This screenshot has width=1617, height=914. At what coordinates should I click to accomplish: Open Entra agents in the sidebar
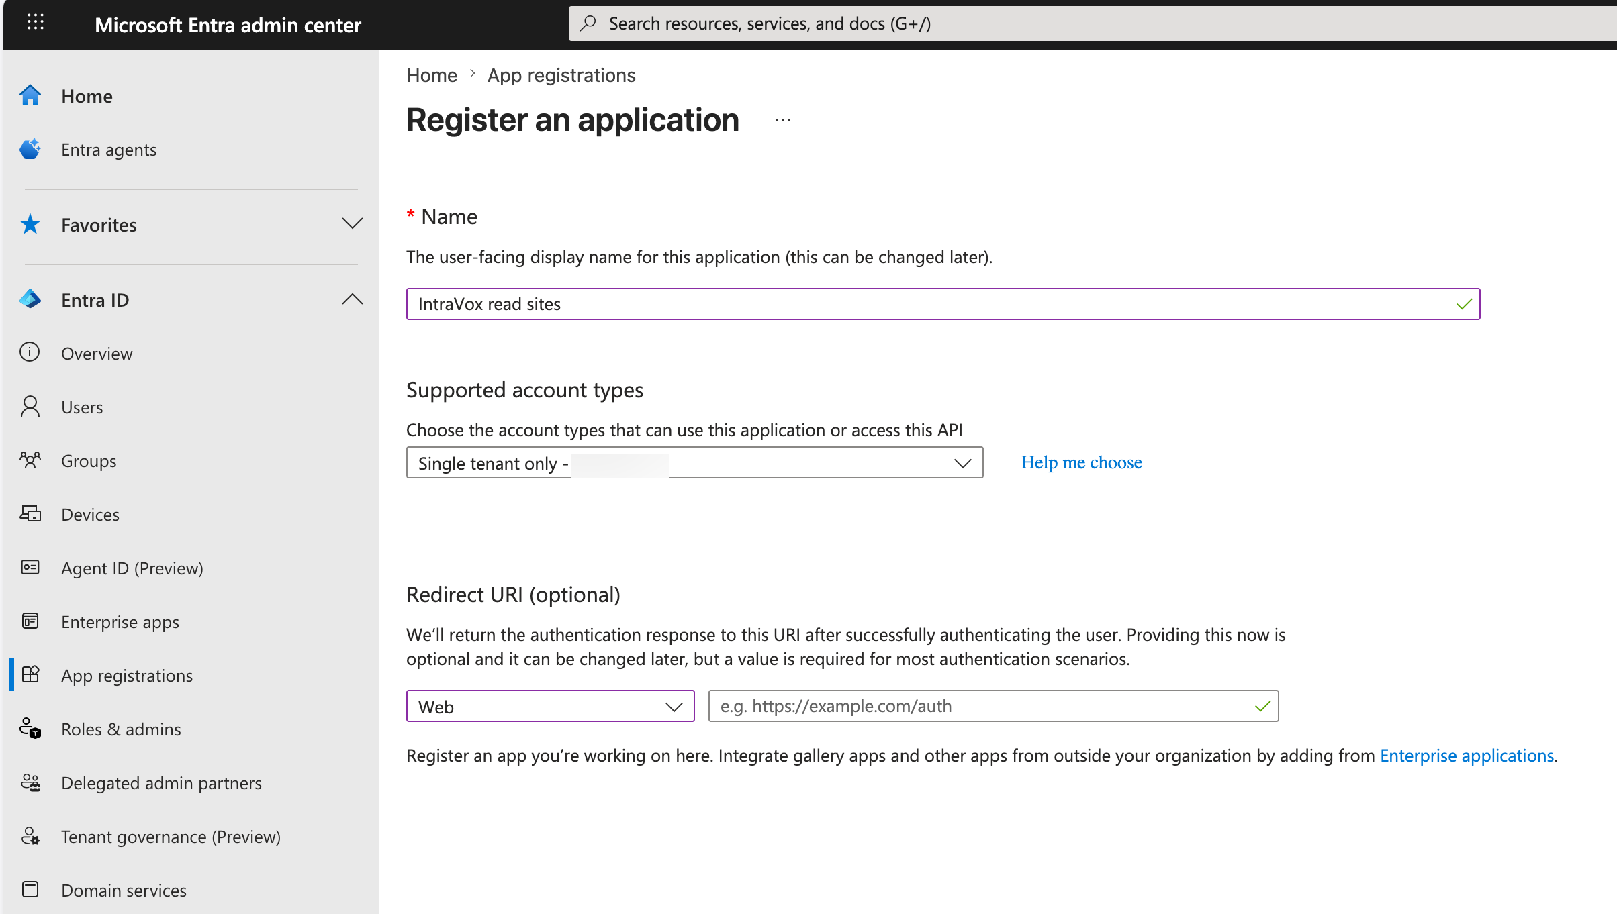point(109,150)
